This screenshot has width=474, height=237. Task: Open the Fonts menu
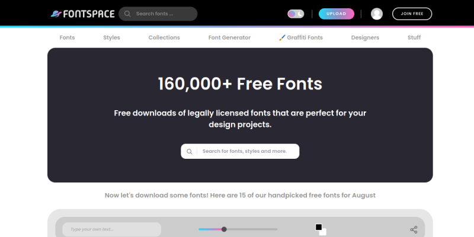[x=67, y=37]
